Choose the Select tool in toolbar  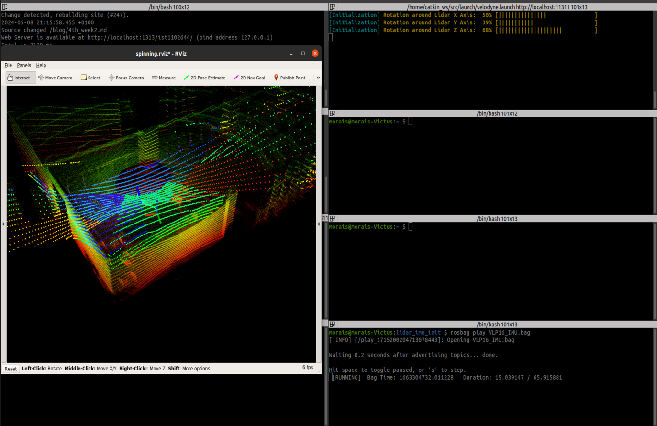click(90, 78)
